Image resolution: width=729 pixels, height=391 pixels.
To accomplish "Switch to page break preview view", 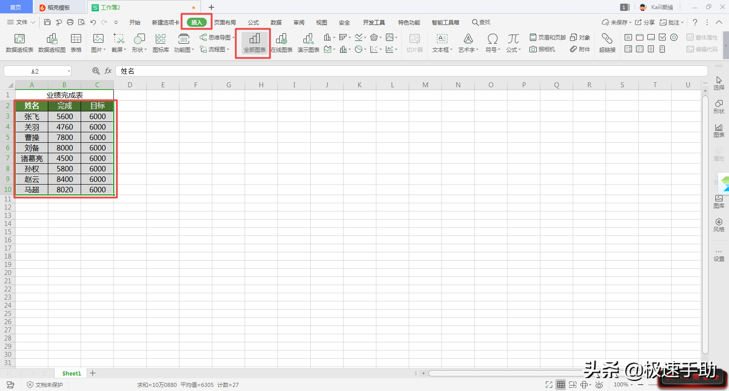I will [x=573, y=385].
